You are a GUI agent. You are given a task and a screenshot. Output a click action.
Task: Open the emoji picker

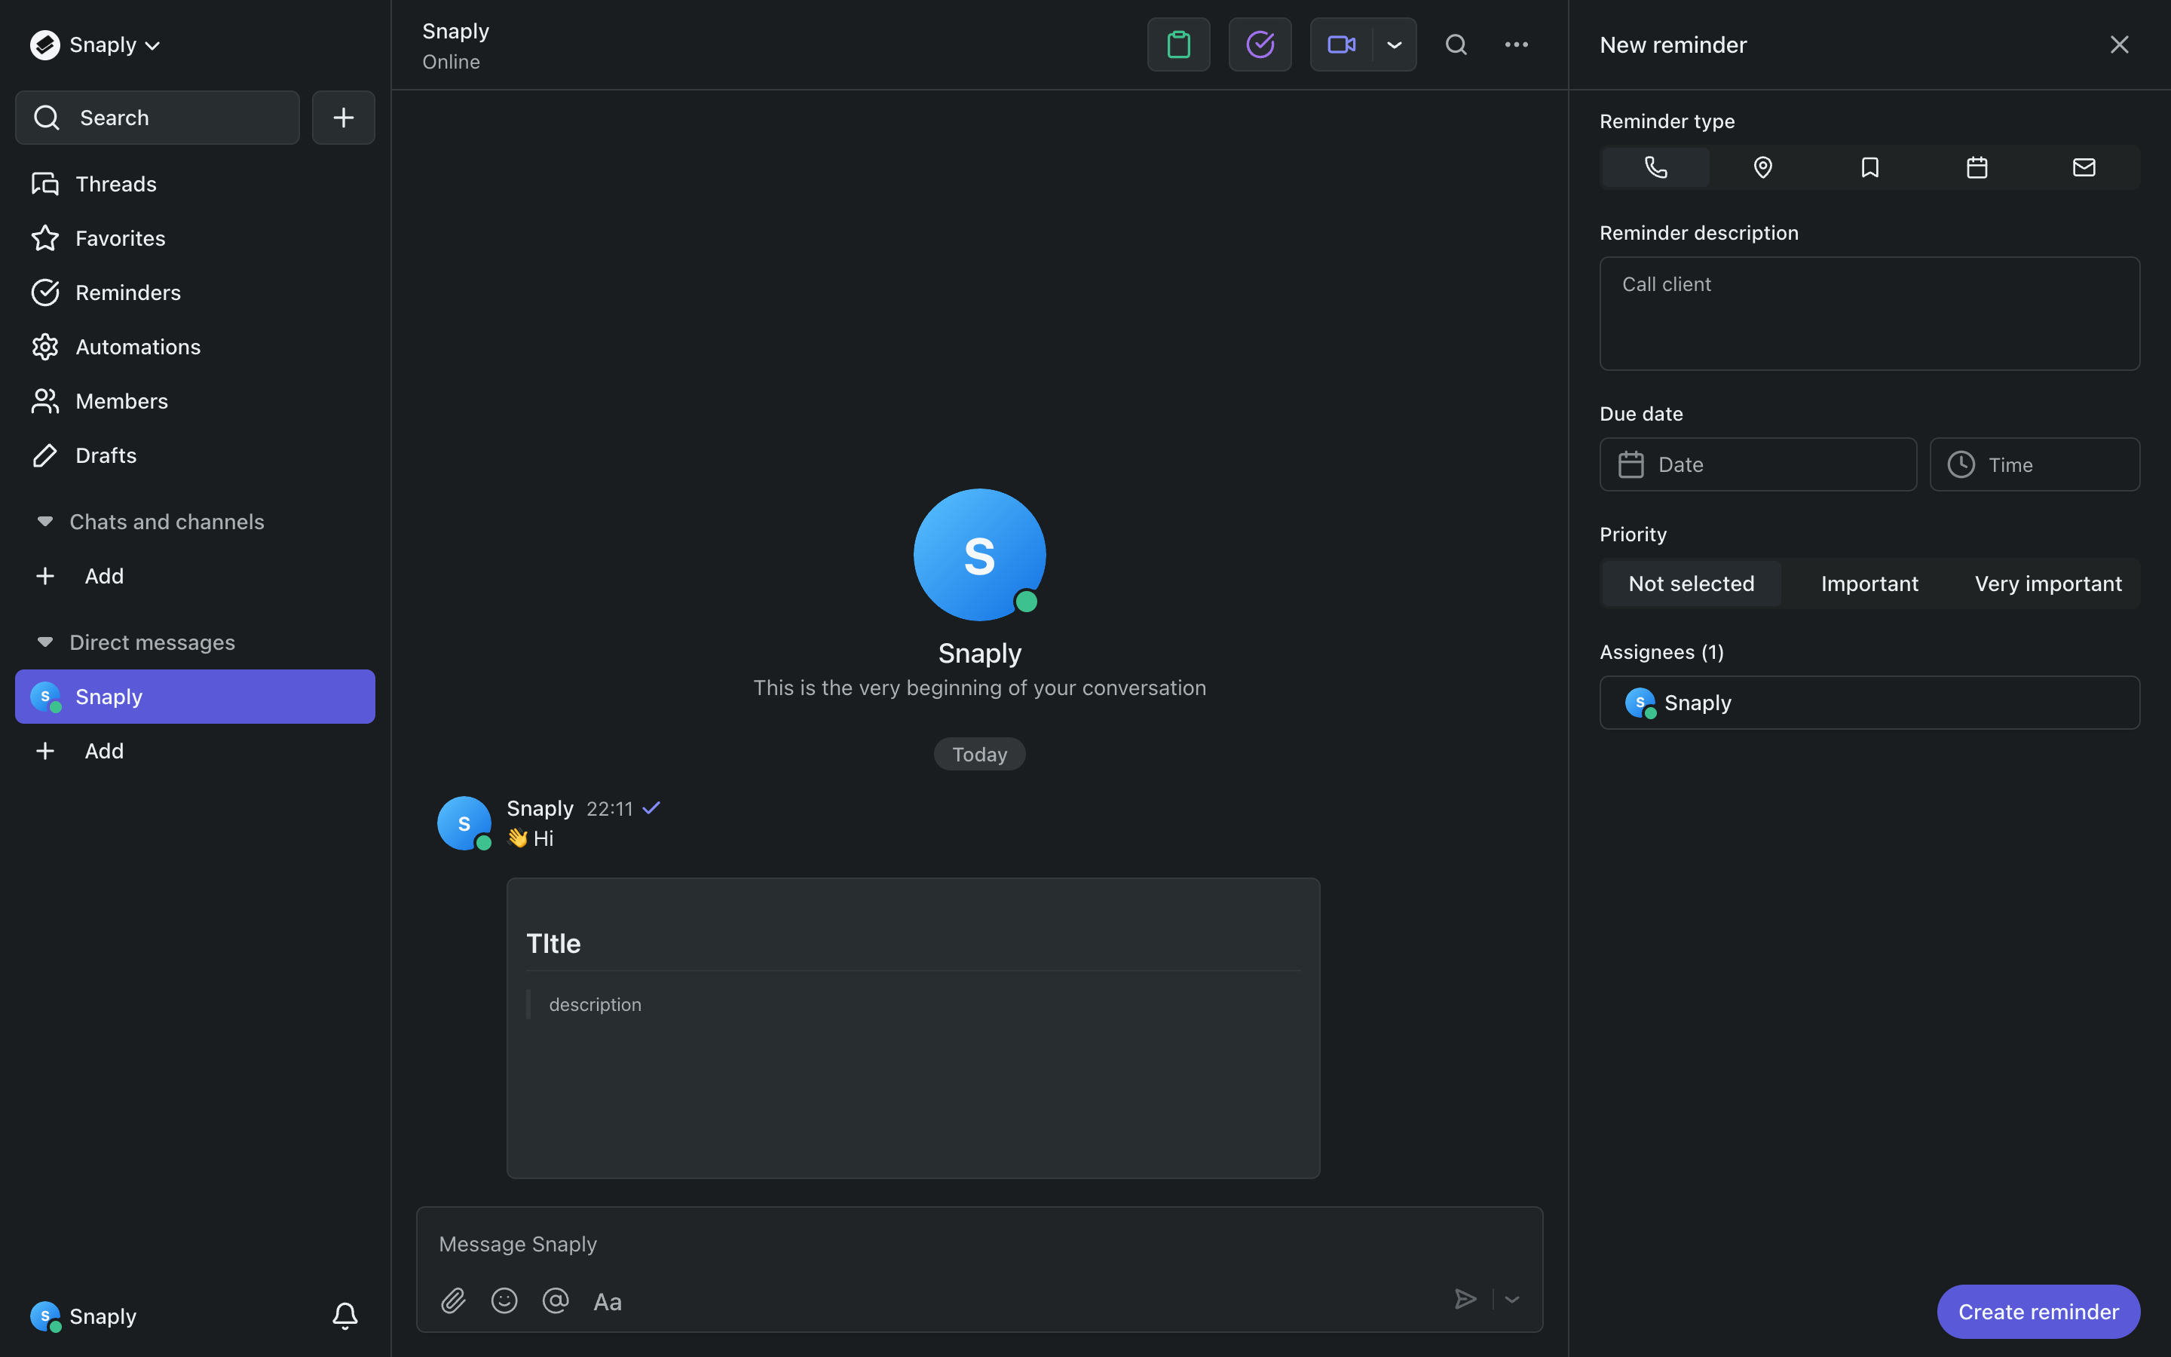(504, 1300)
